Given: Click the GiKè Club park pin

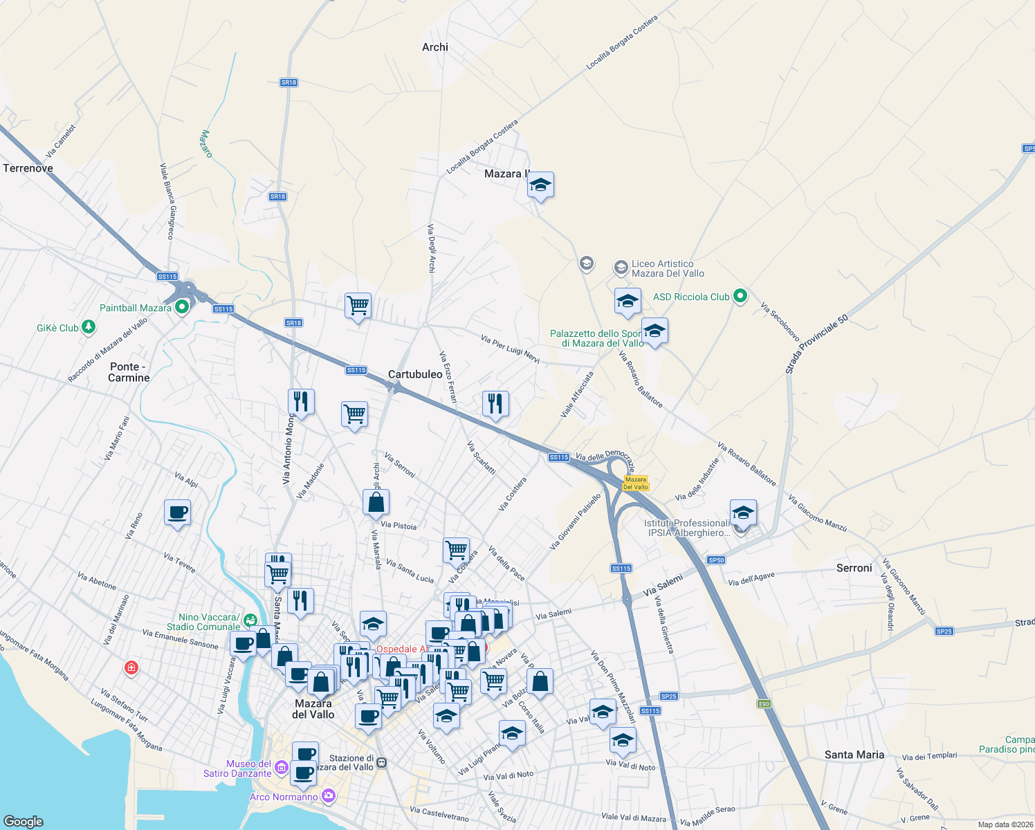Looking at the screenshot, I should click(x=89, y=327).
